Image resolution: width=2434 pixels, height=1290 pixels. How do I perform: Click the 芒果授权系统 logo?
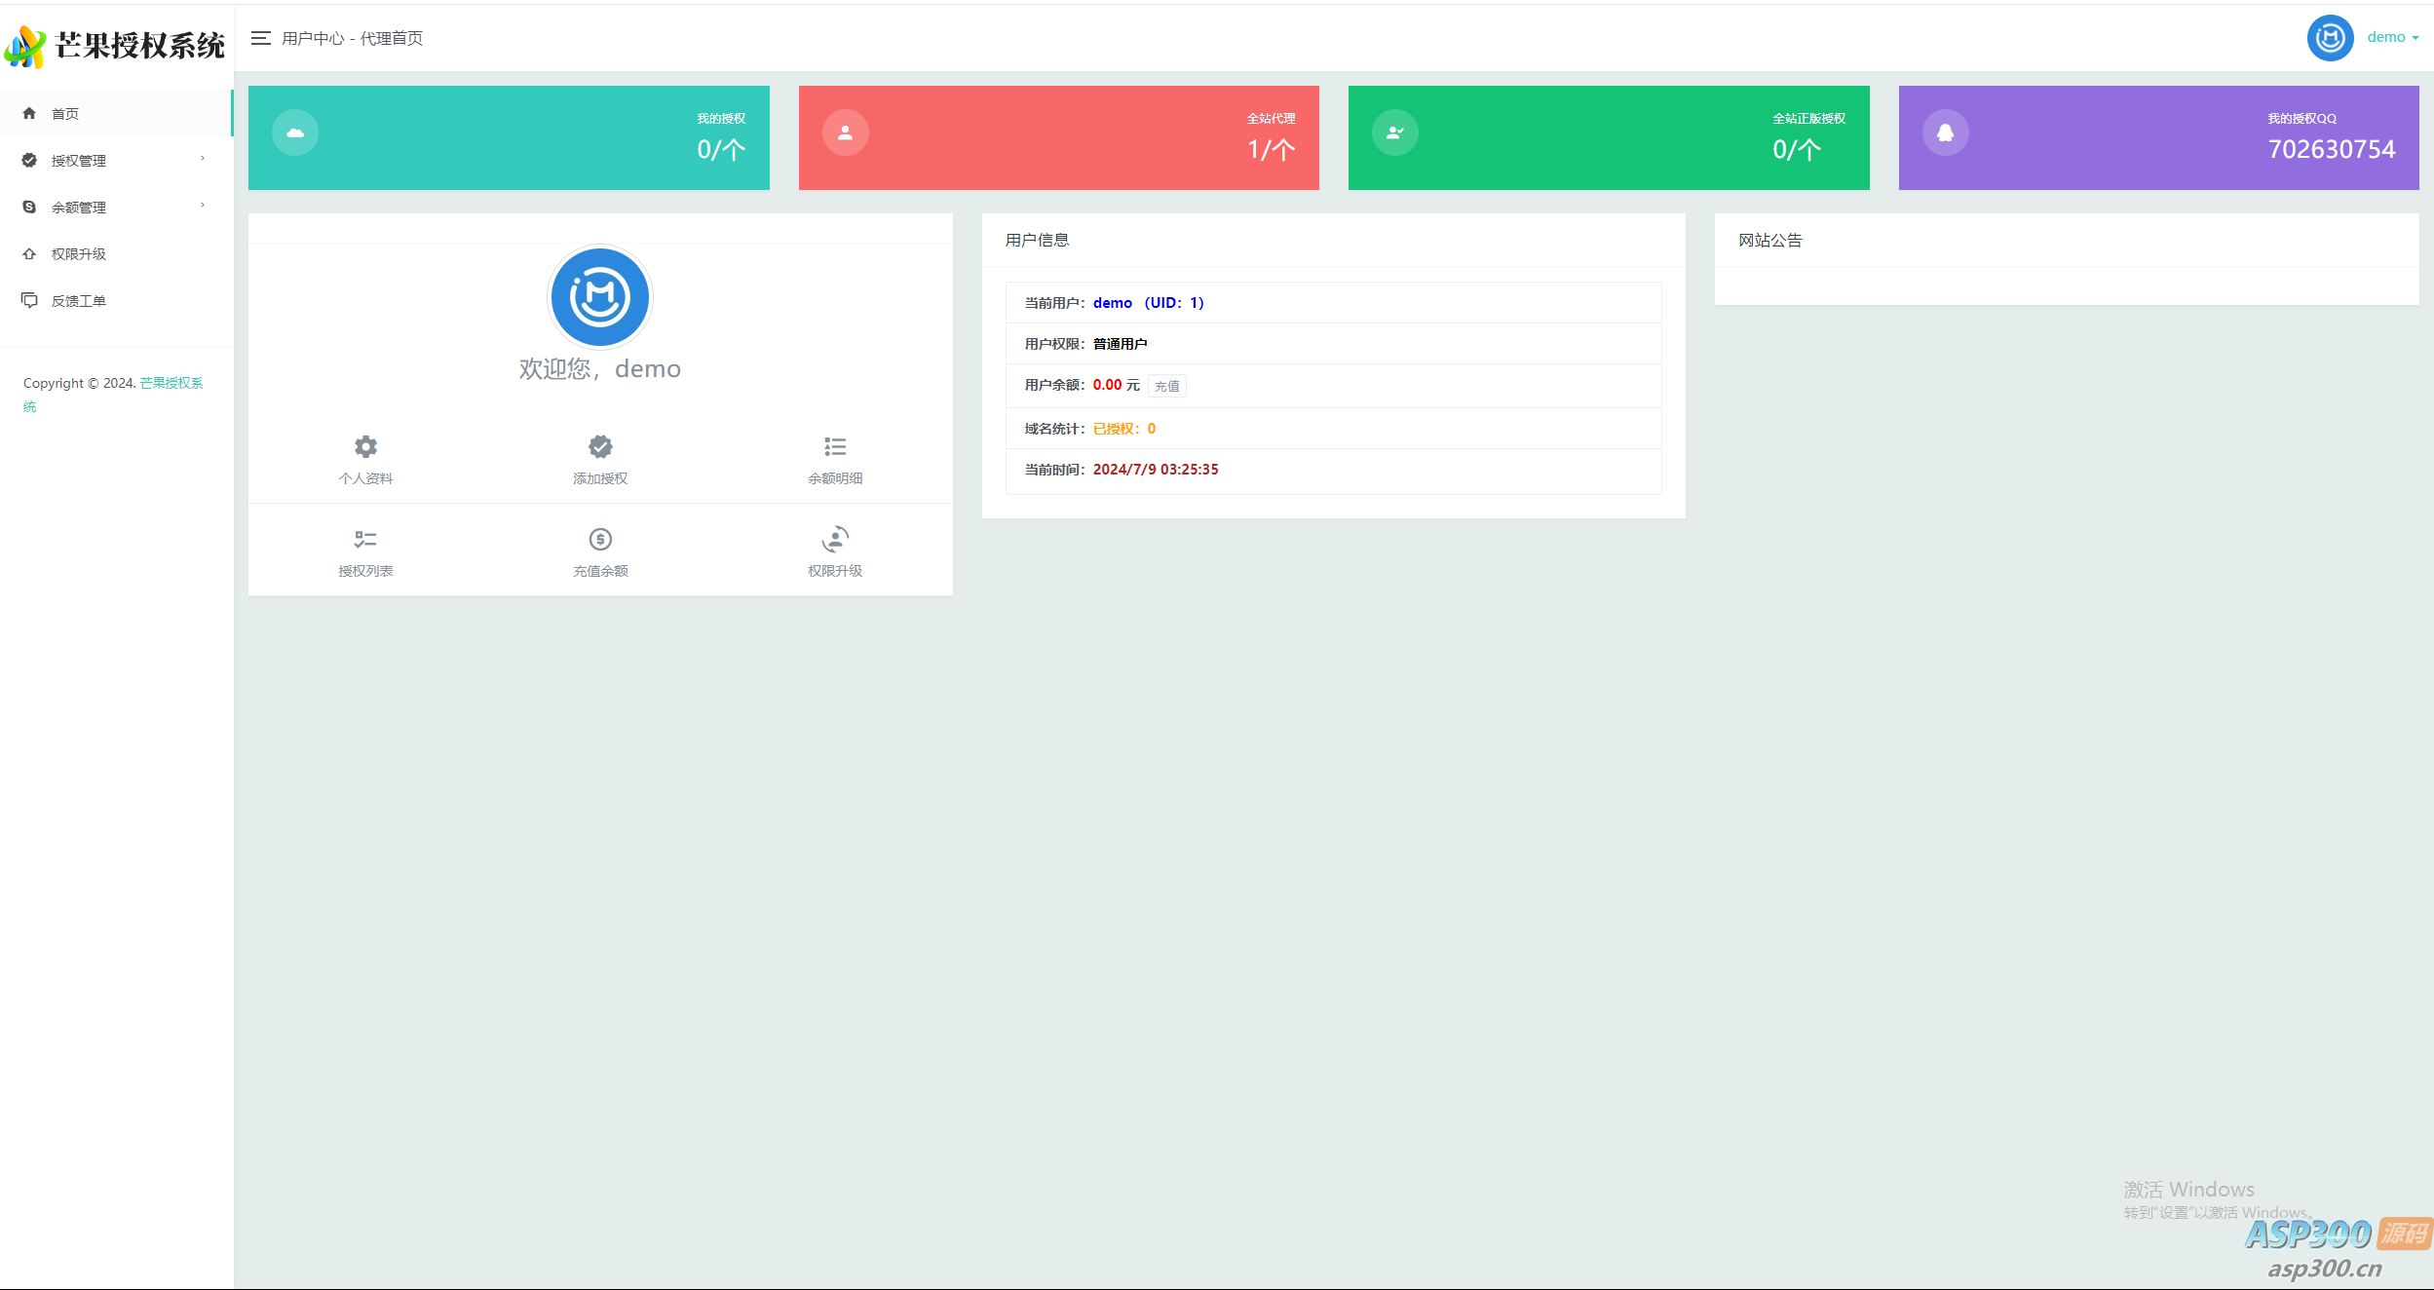point(117,45)
